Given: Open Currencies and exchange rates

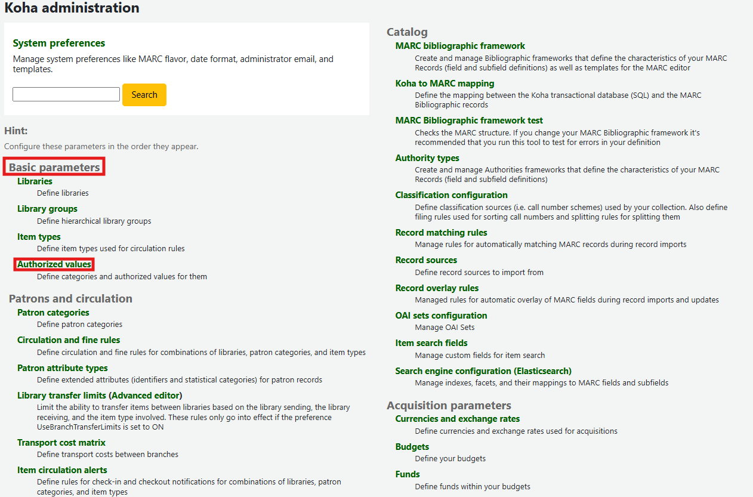Looking at the screenshot, I should click(x=458, y=419).
